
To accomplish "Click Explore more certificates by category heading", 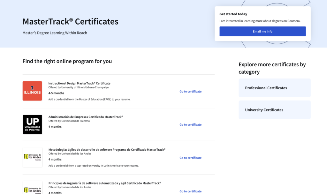I will [272, 68].
